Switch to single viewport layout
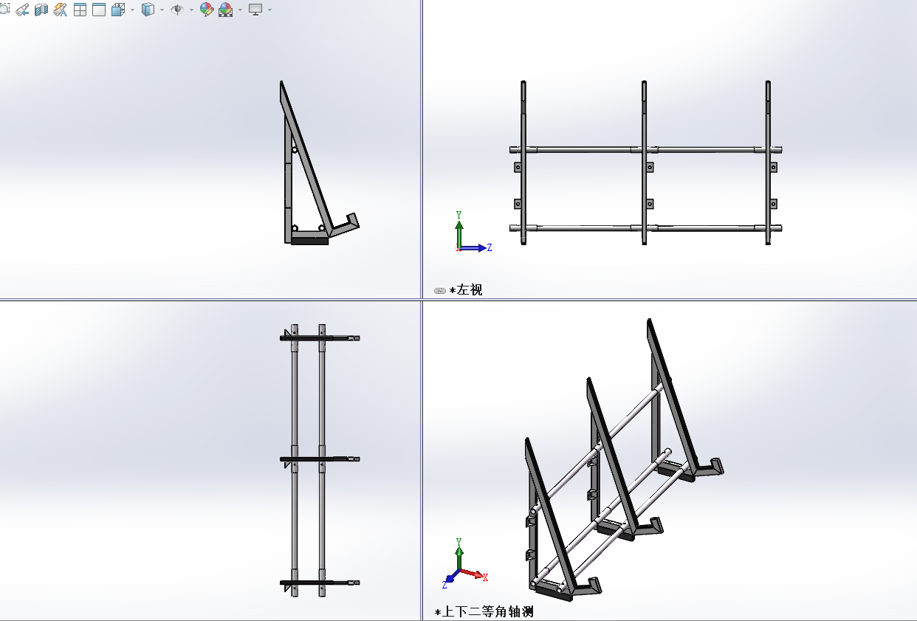917x621 pixels. (x=99, y=10)
